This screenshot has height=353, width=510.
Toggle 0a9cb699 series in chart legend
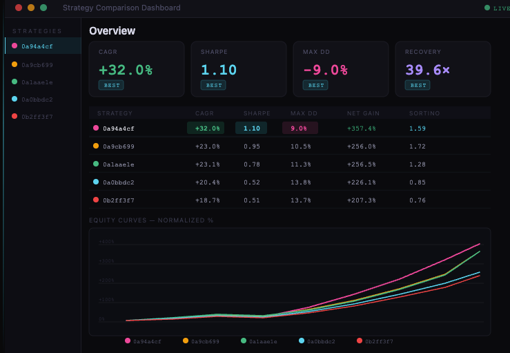(201, 341)
